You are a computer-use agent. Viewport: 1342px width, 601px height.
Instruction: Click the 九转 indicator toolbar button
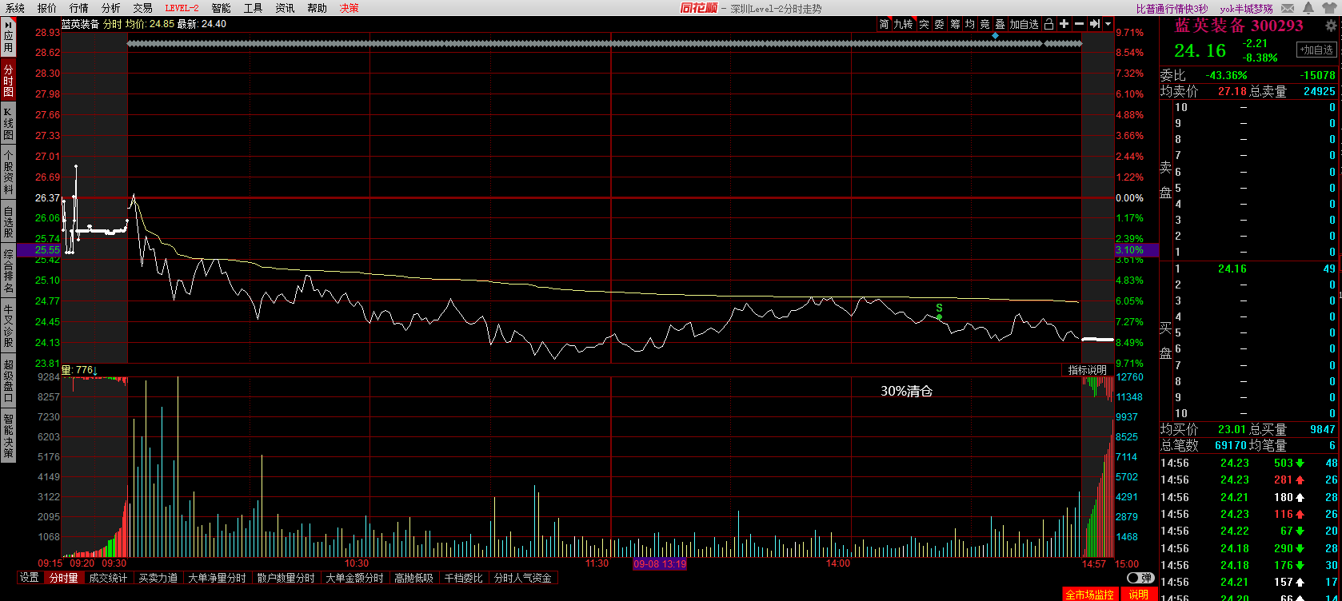pos(904,24)
